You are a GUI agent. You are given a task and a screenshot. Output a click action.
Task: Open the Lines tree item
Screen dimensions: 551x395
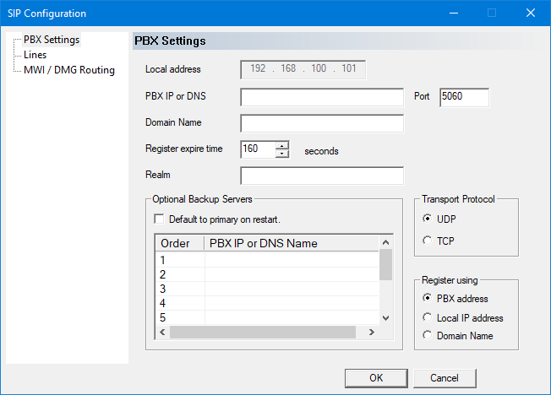(x=35, y=55)
